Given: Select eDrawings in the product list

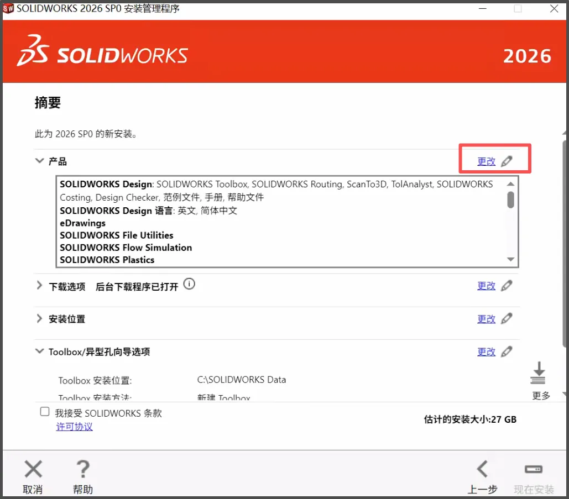Looking at the screenshot, I should coord(83,223).
